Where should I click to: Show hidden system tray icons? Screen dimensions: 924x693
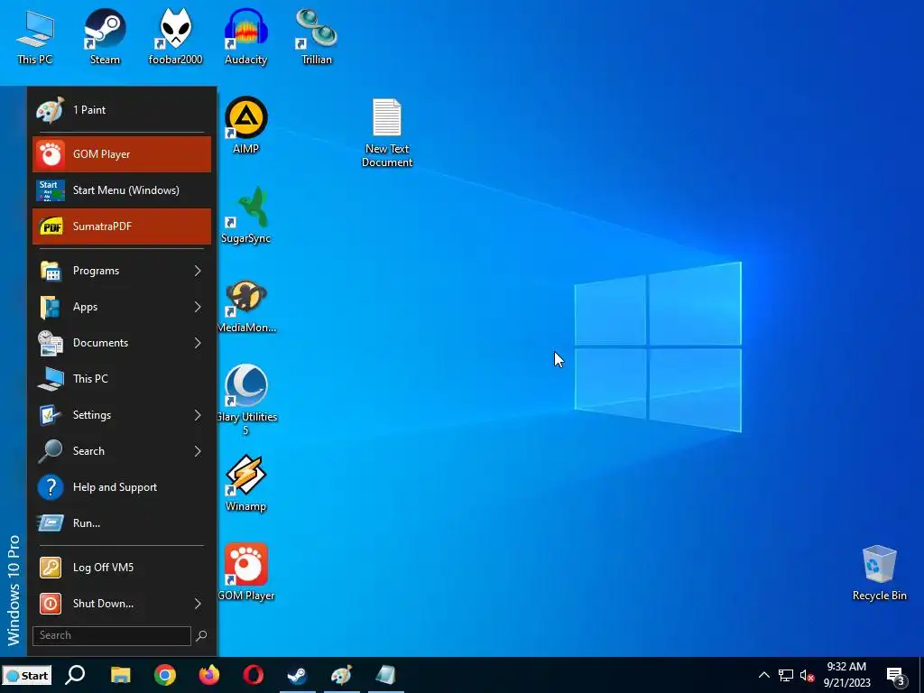point(763,675)
